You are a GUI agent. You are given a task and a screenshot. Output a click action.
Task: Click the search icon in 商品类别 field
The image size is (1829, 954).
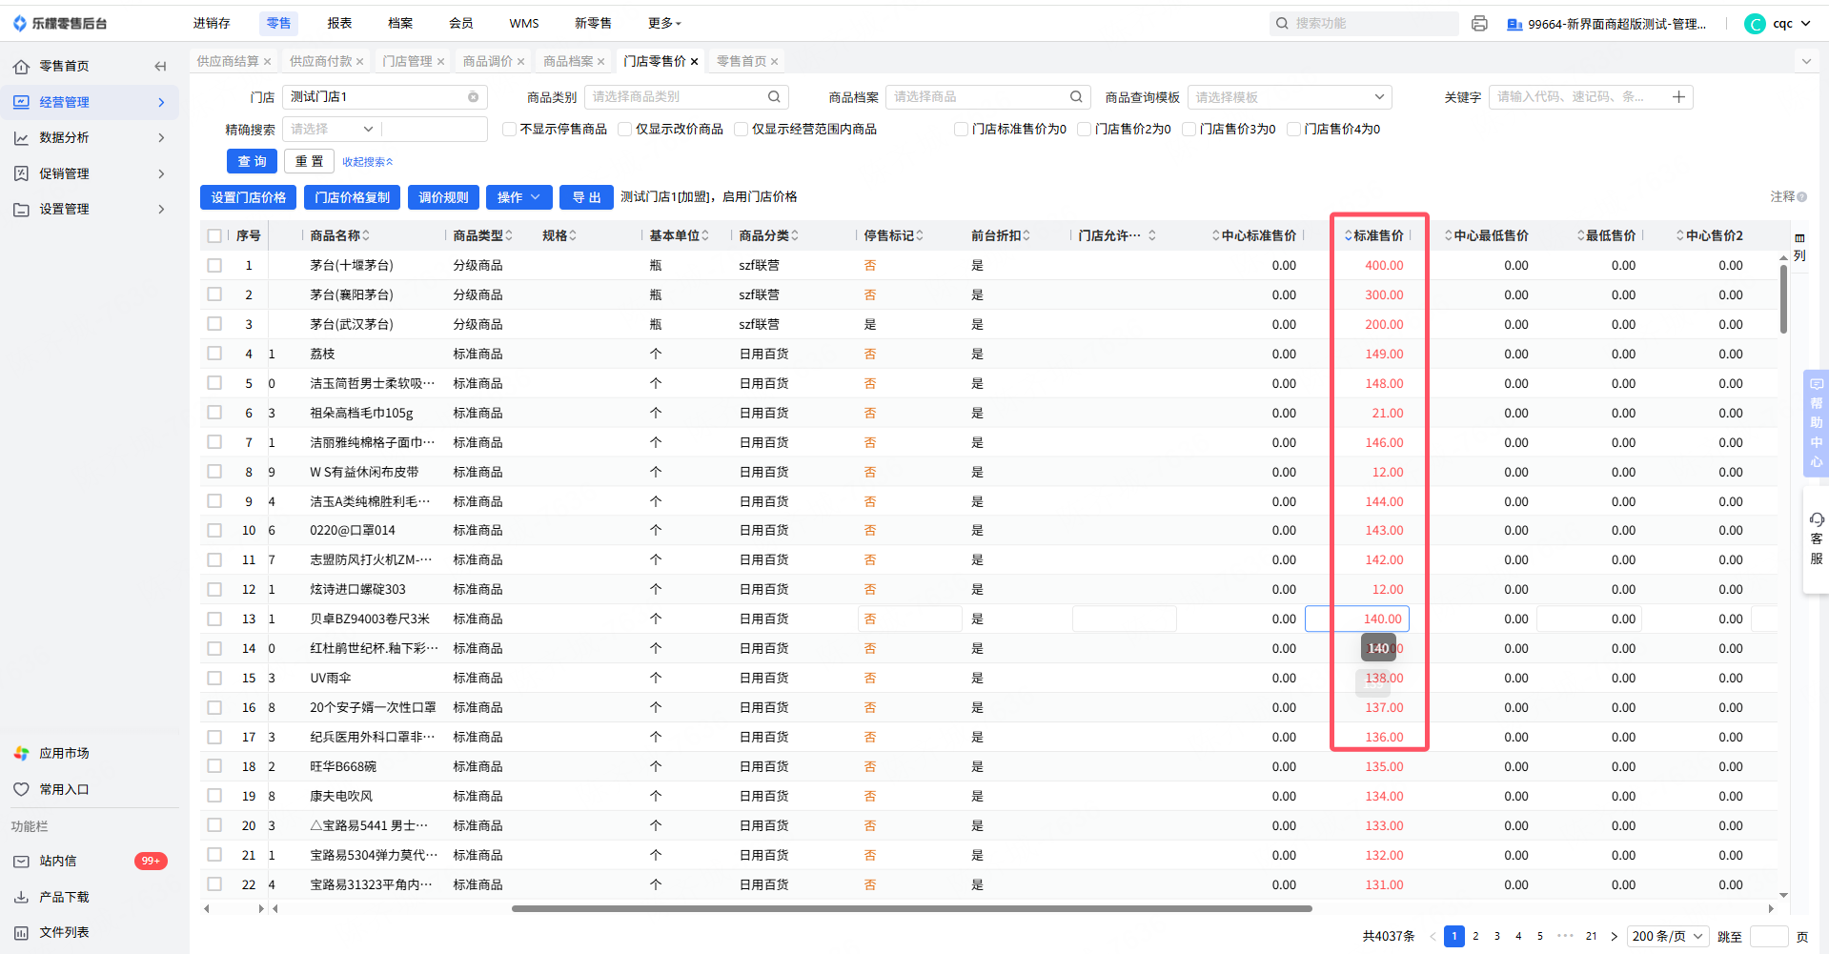[774, 96]
